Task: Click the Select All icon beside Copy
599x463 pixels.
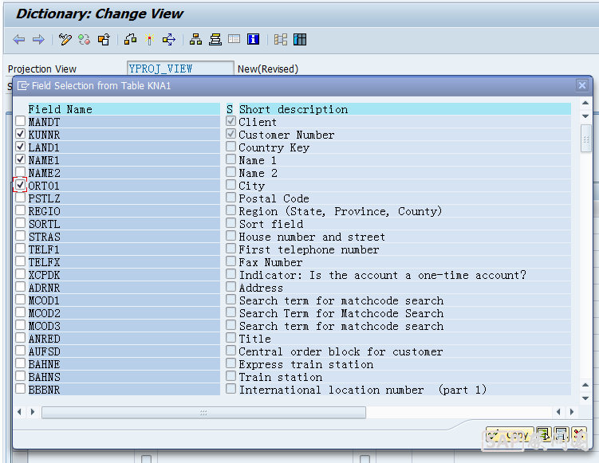Action: point(543,435)
